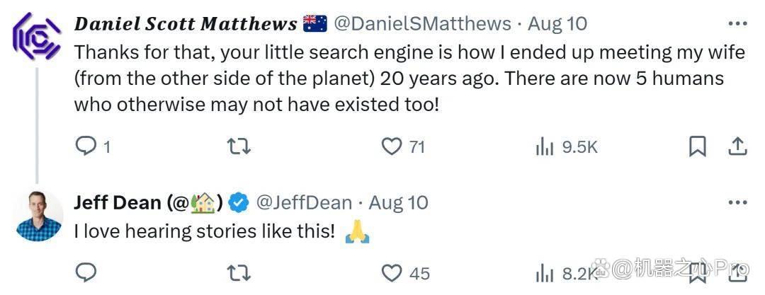Screen dimensions: 765x295
Task: View analytics showing 9.5K views
Action: point(566,146)
